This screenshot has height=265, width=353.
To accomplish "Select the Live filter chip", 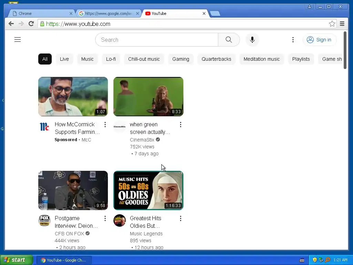I will pos(64,59).
